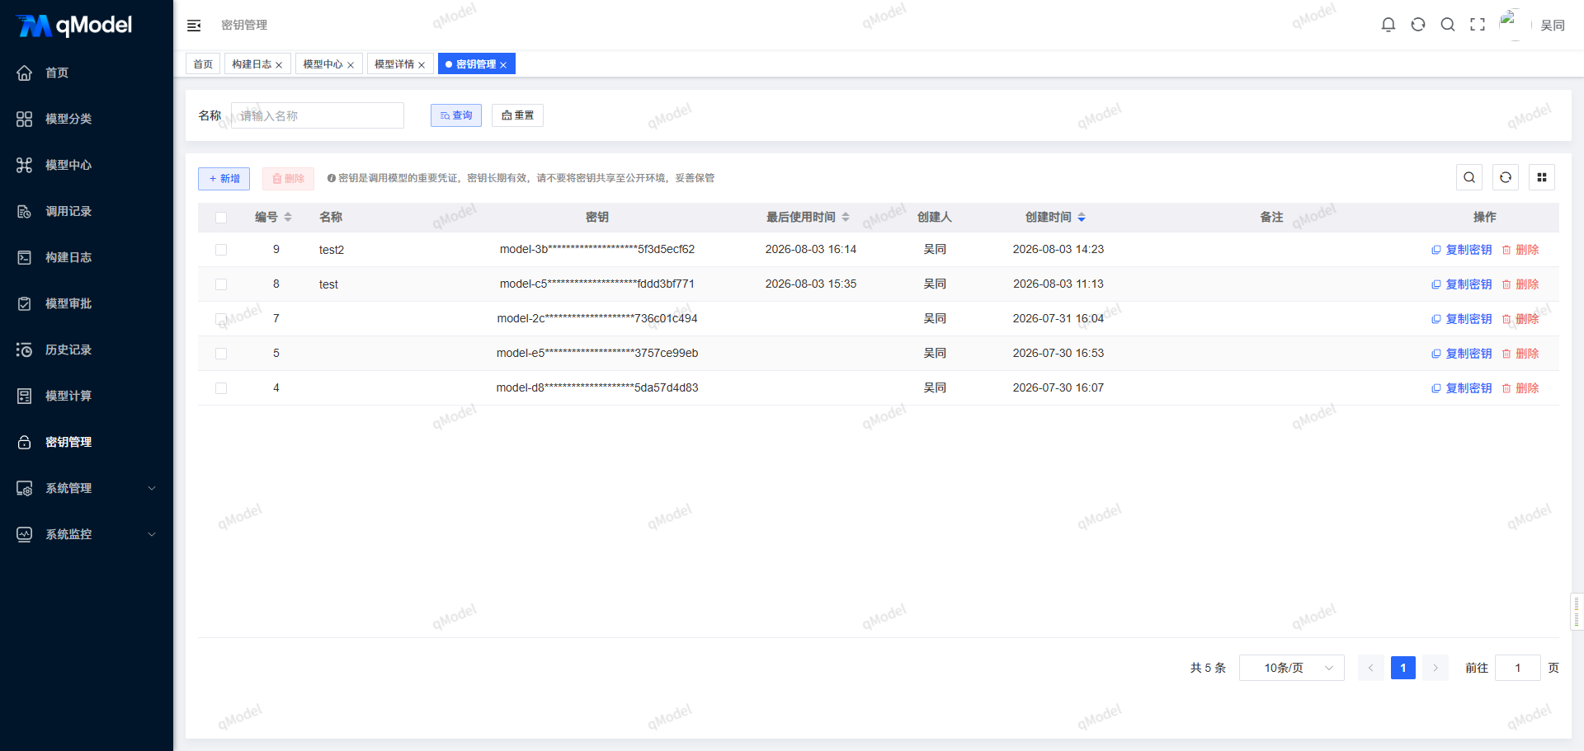Open the notifications bell
The width and height of the screenshot is (1584, 751).
tap(1388, 25)
